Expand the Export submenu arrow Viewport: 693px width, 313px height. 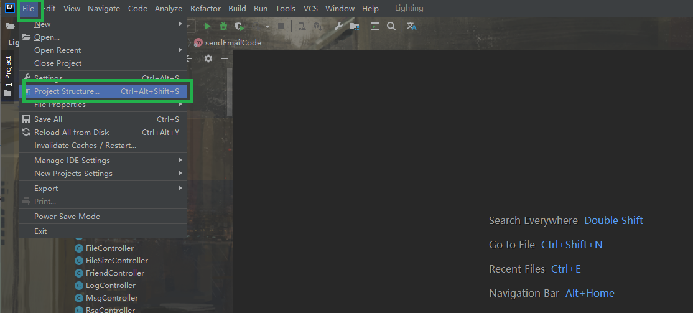coord(180,188)
